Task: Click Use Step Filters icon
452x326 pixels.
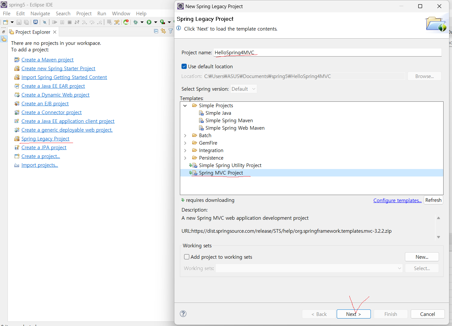Action: (117, 22)
